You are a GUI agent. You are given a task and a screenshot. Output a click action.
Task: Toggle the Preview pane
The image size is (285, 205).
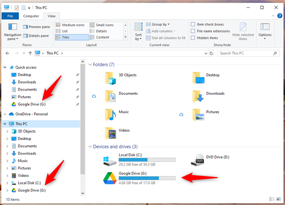point(37,27)
